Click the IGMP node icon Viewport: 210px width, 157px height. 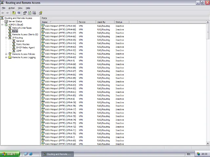14,51
